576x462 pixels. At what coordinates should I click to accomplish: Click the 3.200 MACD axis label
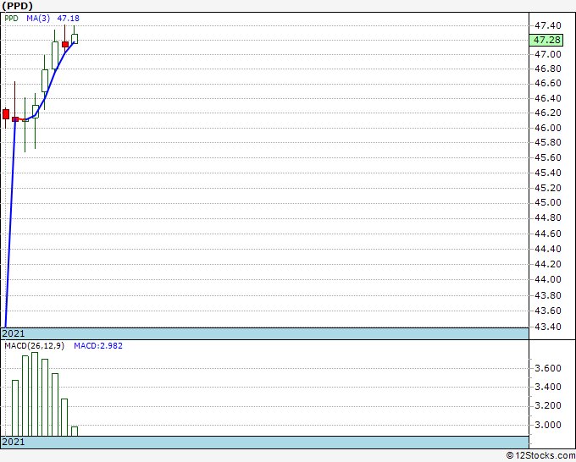547,405
